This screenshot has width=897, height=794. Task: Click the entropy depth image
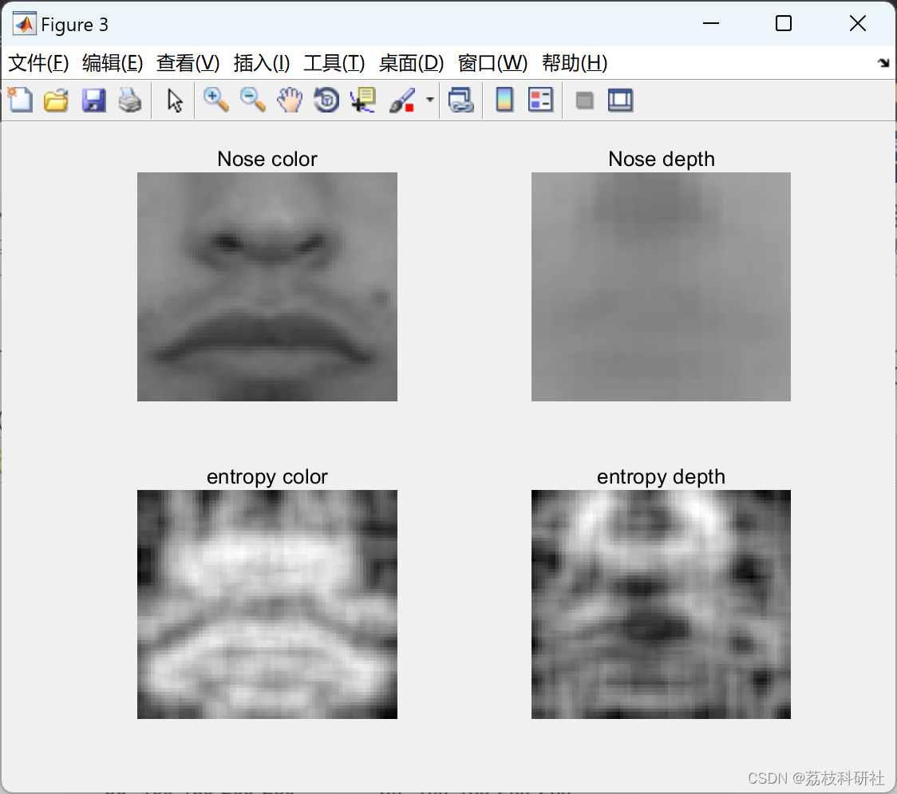[x=661, y=604]
